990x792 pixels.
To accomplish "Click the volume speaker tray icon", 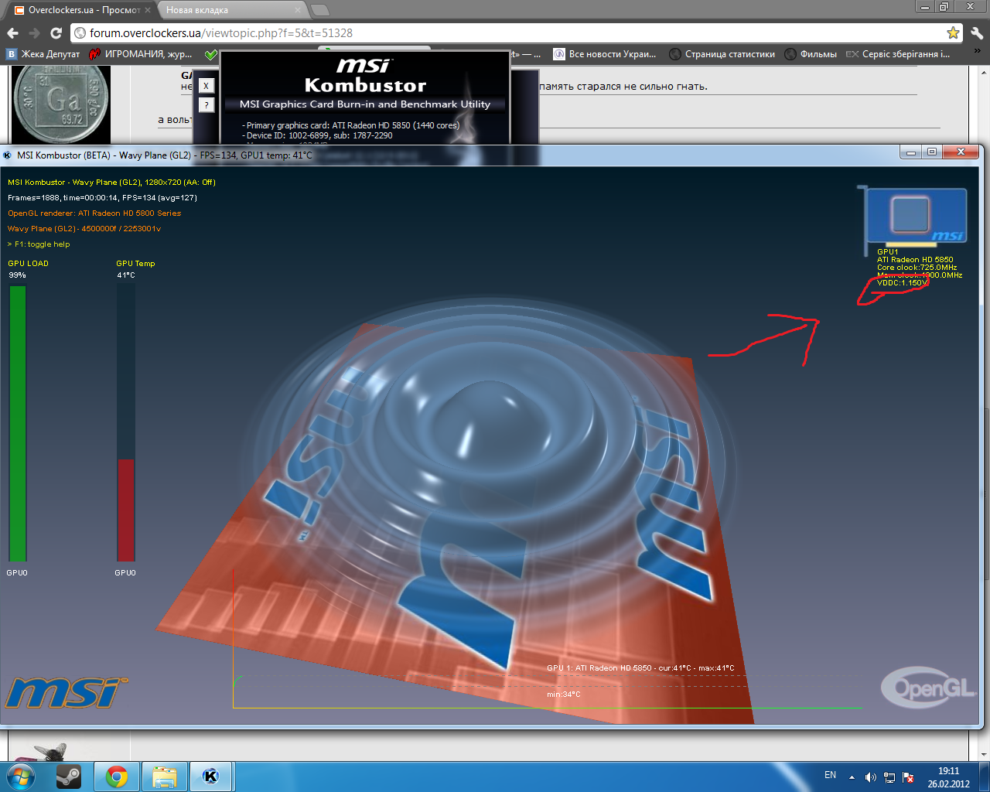I will [870, 777].
